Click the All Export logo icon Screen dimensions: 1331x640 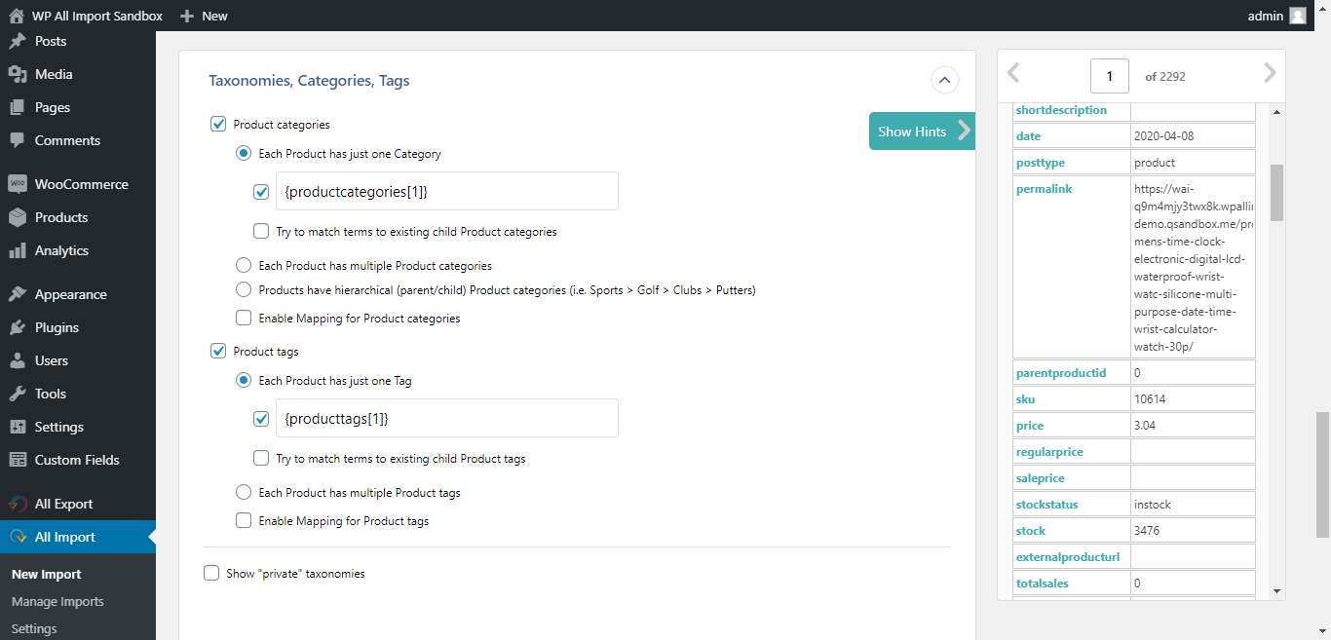(17, 504)
